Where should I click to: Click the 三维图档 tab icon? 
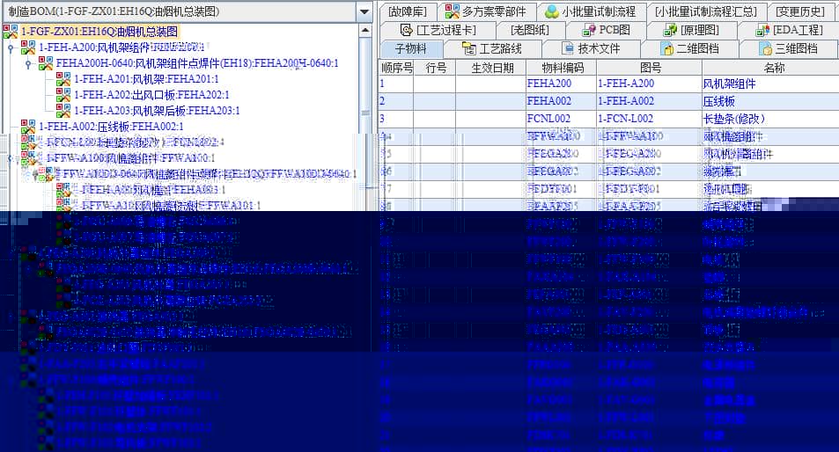point(766,49)
